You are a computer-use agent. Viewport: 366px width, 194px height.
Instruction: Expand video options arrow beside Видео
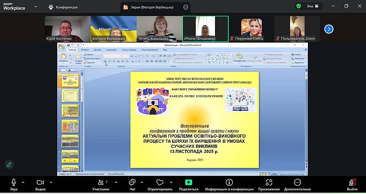(50, 181)
